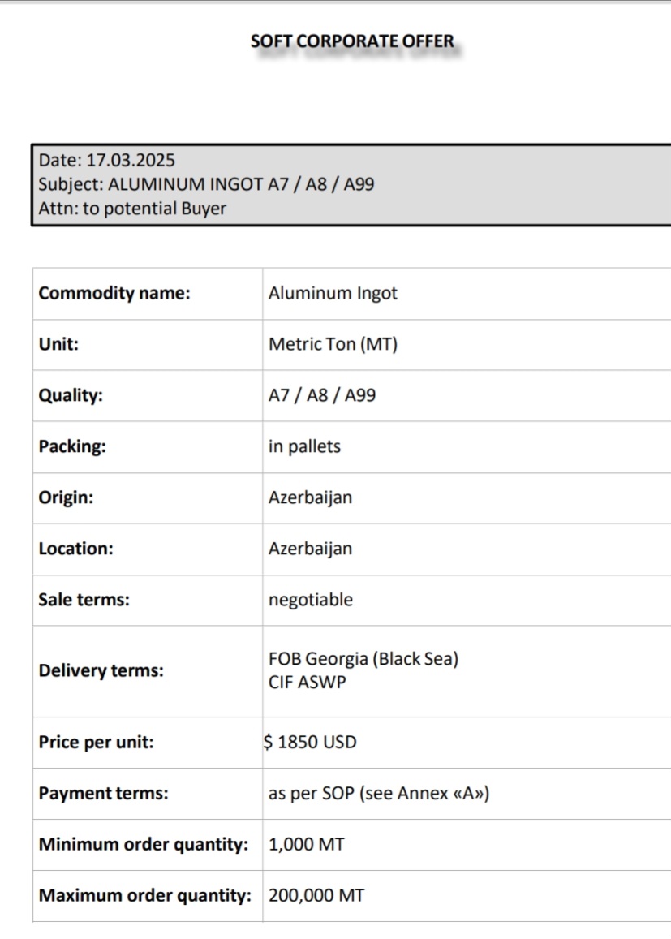
Task: Select the A7 / A8 / A99 quality value
Action: point(322,395)
